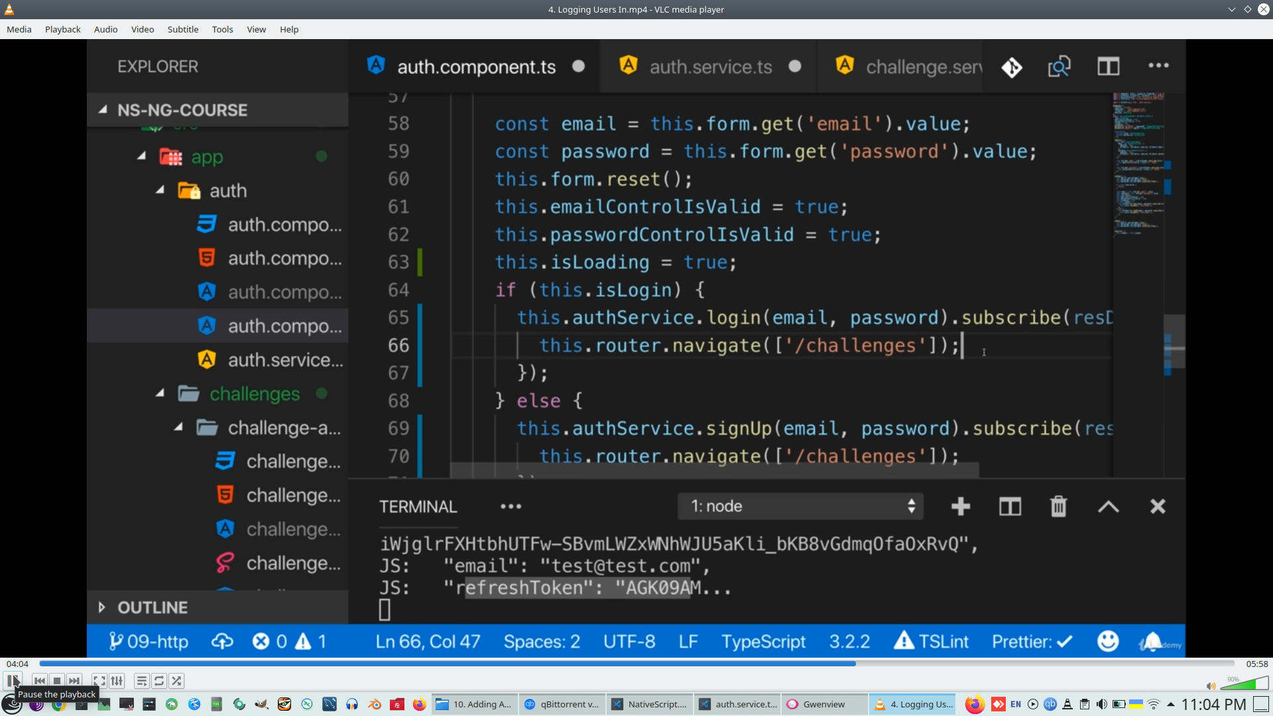
Task: Toggle fullscreen video mode
Action: (x=99, y=681)
